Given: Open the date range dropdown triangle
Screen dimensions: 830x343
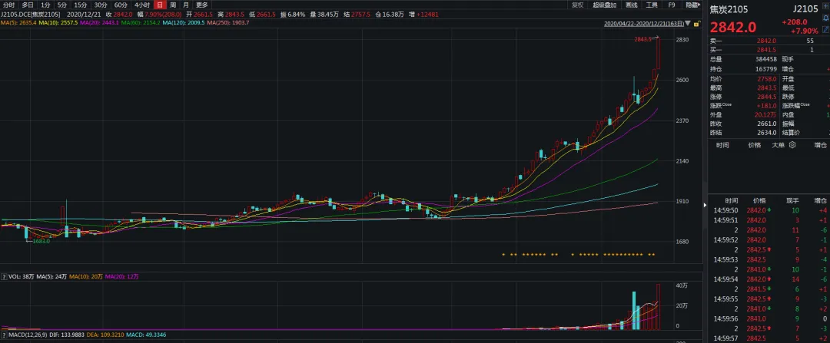Looking at the screenshot, I should [688, 24].
